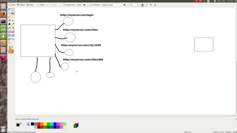The image size is (237, 133).
Task: Select the Ellipse shape tool
Action: [x=13, y=35]
